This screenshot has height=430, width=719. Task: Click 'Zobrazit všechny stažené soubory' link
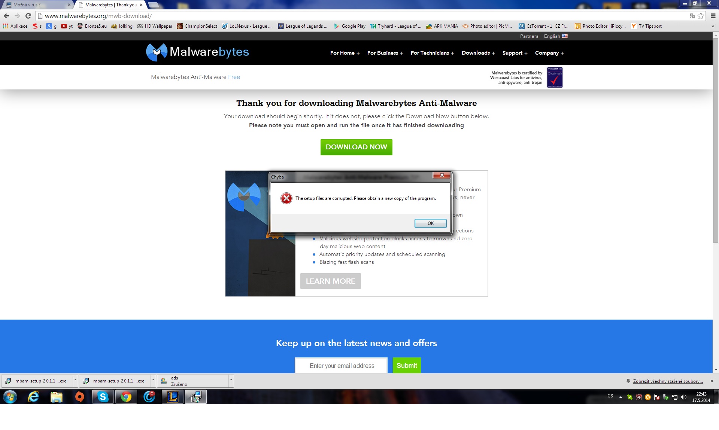(x=668, y=381)
